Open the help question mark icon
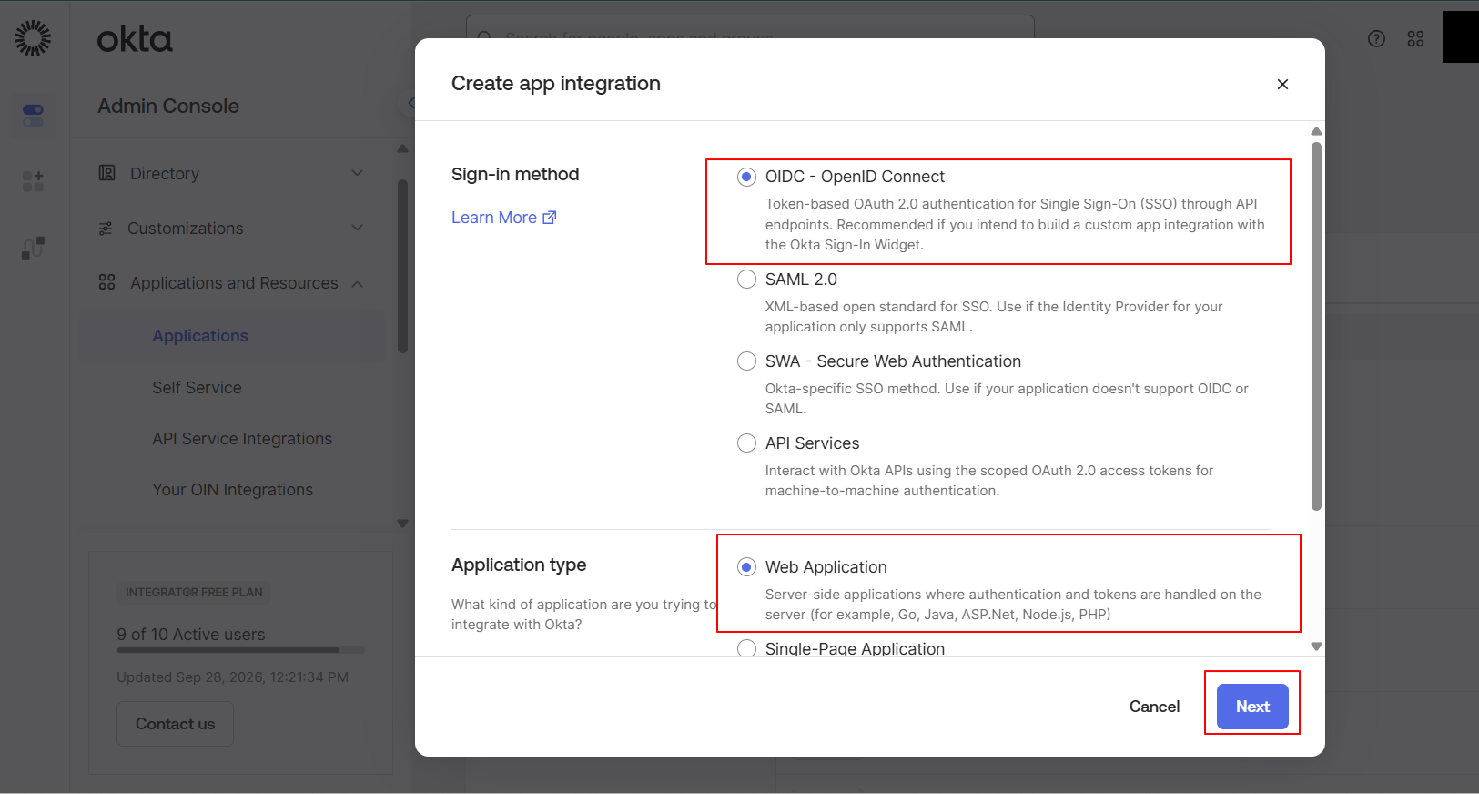Image resolution: width=1479 pixels, height=794 pixels. pyautogui.click(x=1376, y=38)
